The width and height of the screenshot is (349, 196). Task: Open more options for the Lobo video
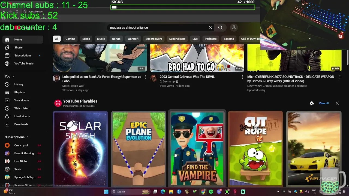[145, 77]
